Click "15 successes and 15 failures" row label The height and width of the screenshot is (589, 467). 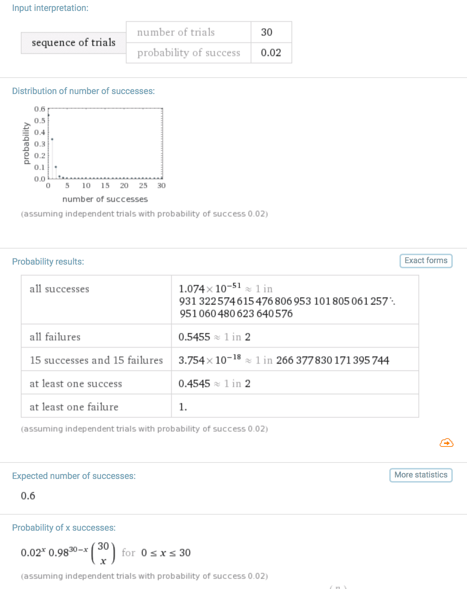pyautogui.click(x=96, y=360)
